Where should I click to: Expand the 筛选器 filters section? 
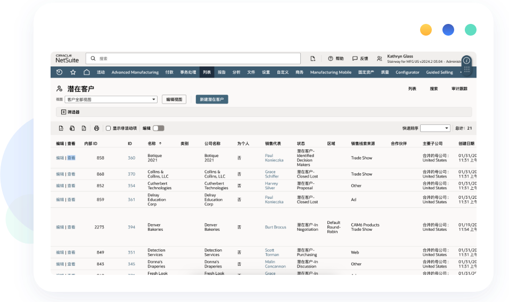click(64, 112)
